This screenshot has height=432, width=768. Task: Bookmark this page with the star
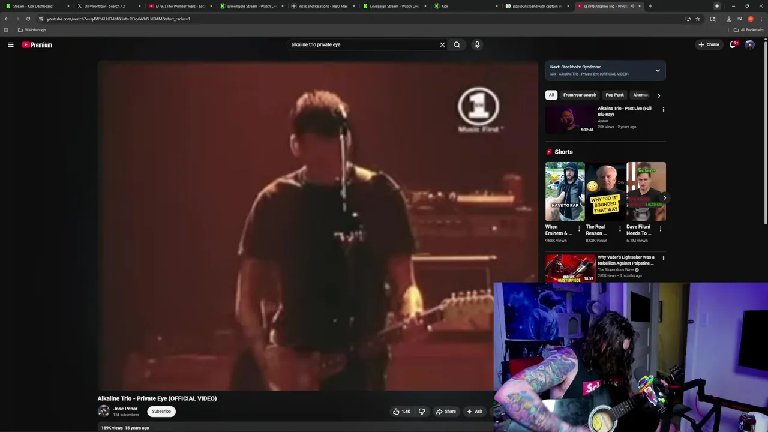click(697, 19)
